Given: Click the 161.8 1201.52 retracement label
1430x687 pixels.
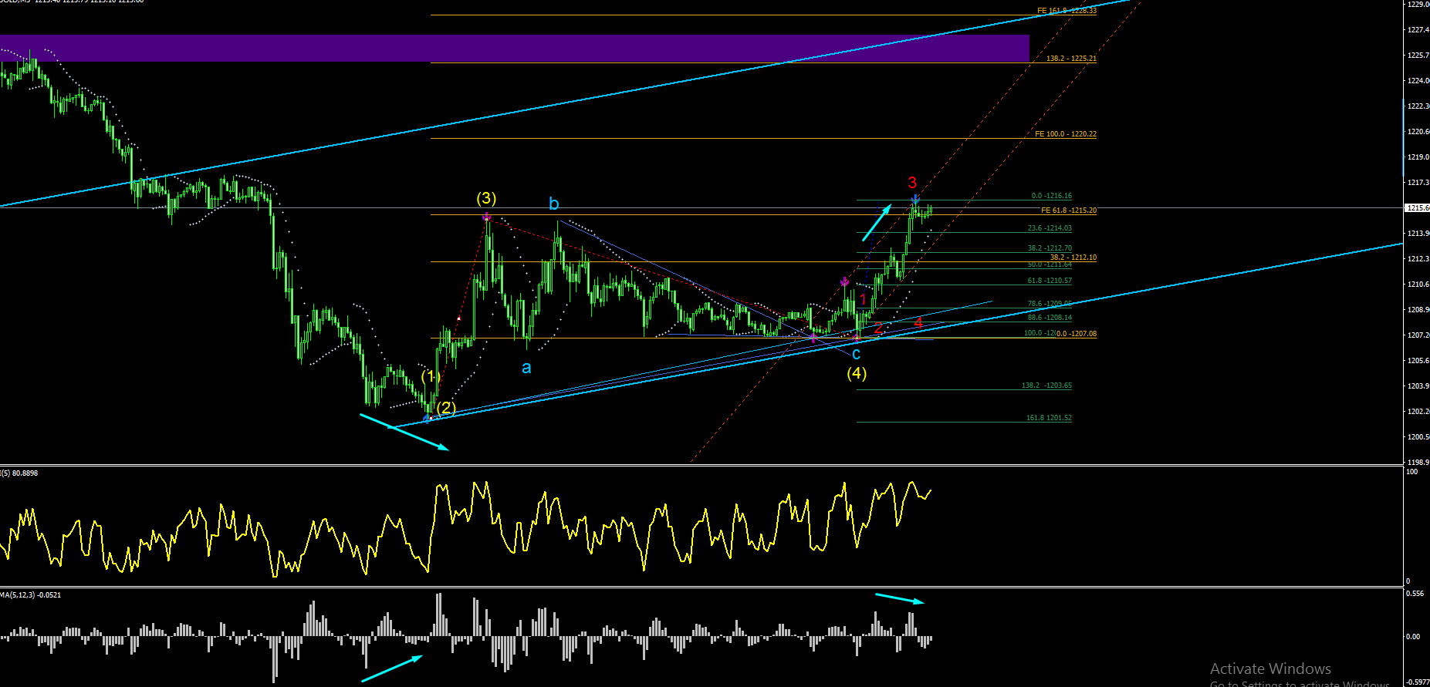Looking at the screenshot, I should 1049,418.
